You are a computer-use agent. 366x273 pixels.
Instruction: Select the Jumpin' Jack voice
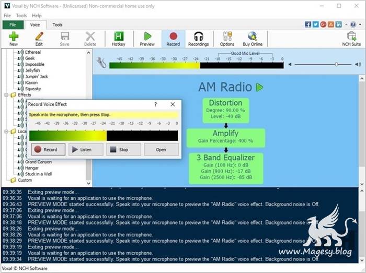[x=37, y=76]
